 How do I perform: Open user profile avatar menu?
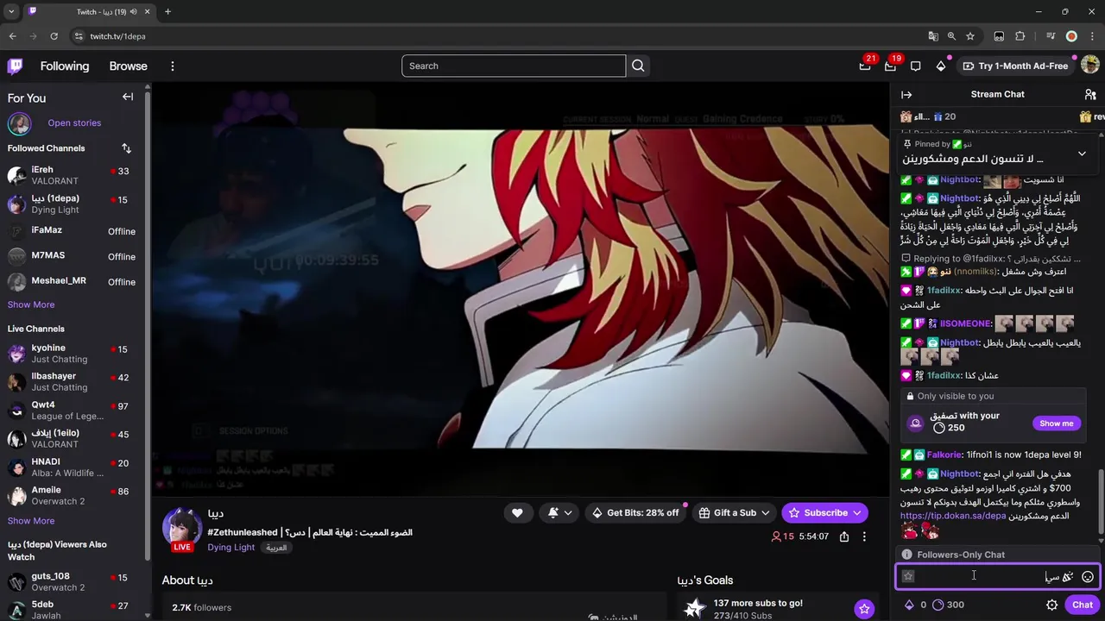[1089, 66]
